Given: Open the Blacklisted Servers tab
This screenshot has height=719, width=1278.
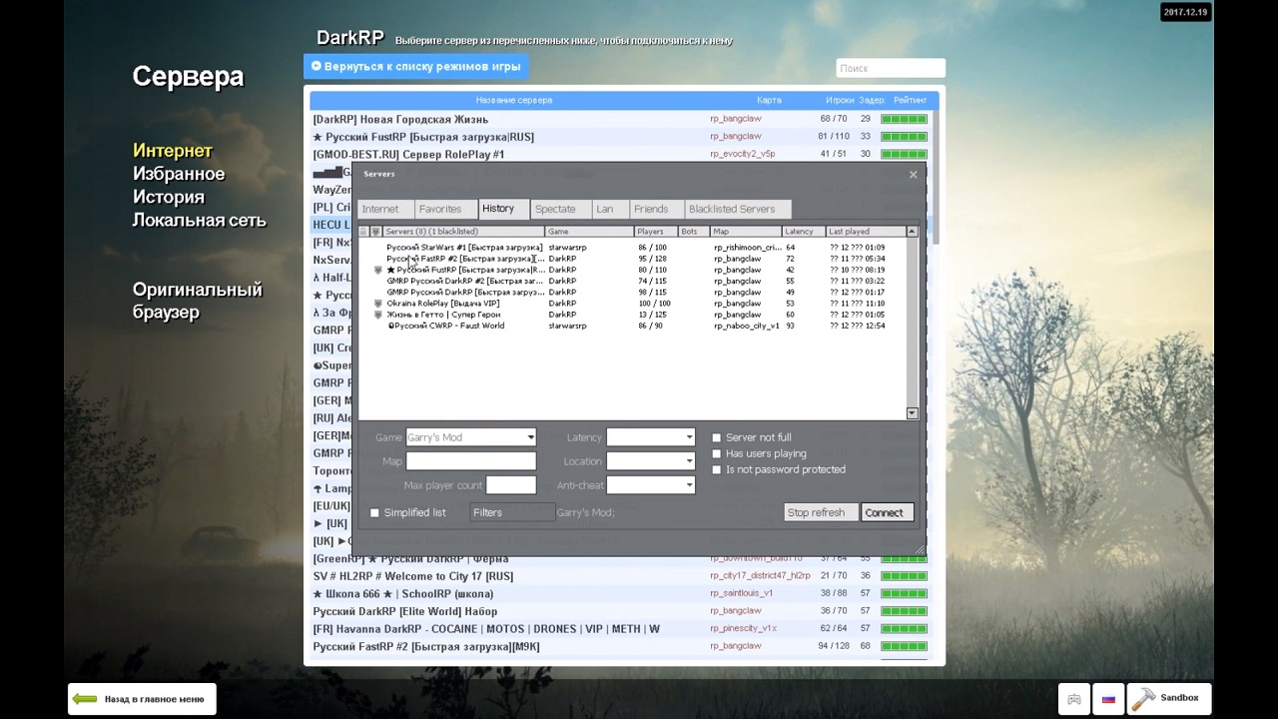Looking at the screenshot, I should (x=731, y=209).
